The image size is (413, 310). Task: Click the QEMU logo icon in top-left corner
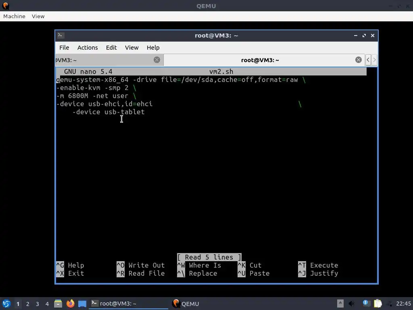point(6,6)
